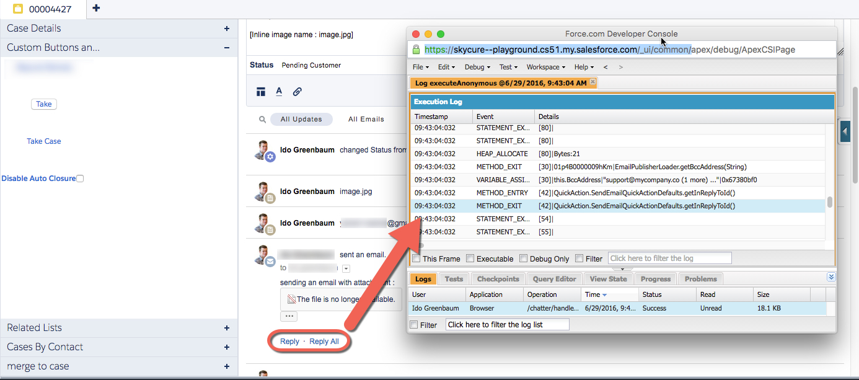Viewport: 859px width, 380px height.
Task: Select HEAP_ALLOCATE Bytes:21 log row
Action: (618, 154)
